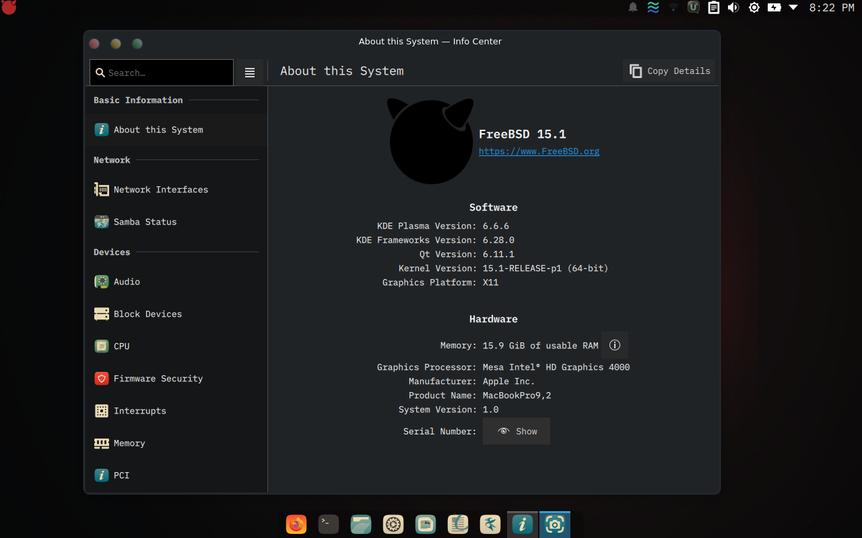Show the hidden serial number
The image size is (862, 538).
tap(517, 431)
